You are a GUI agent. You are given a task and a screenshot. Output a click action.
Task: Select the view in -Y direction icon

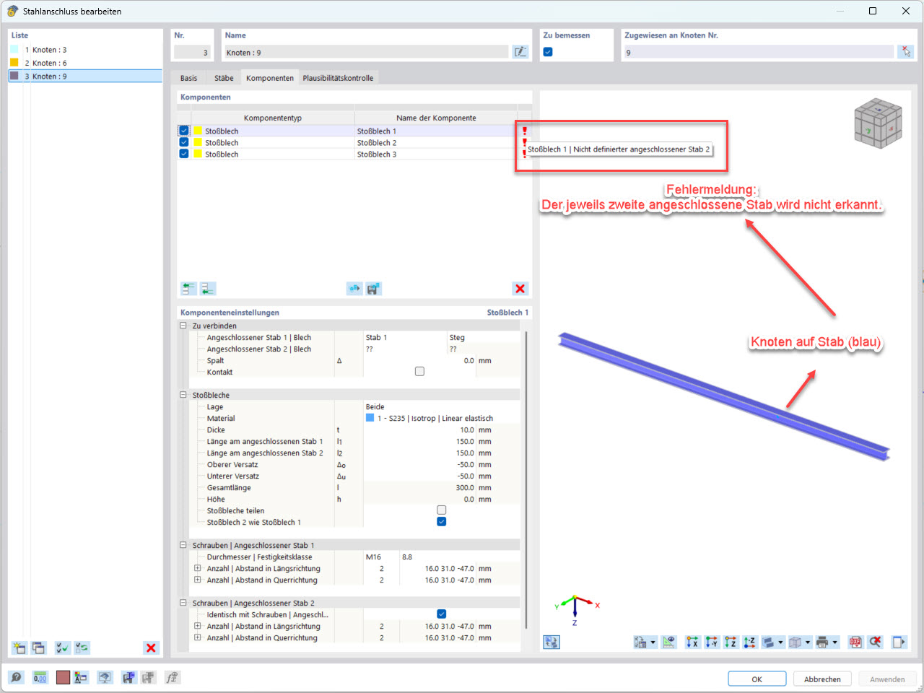710,642
